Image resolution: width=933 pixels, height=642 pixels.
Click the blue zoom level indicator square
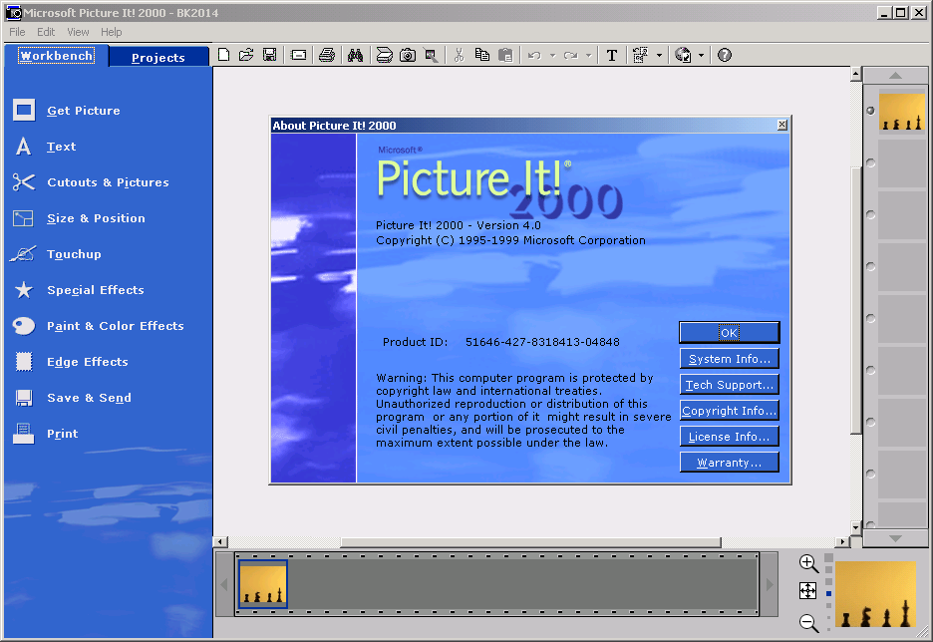(x=829, y=593)
